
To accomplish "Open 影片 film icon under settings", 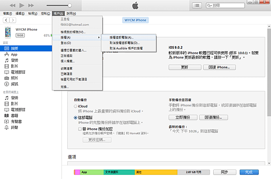I will 7,66.
